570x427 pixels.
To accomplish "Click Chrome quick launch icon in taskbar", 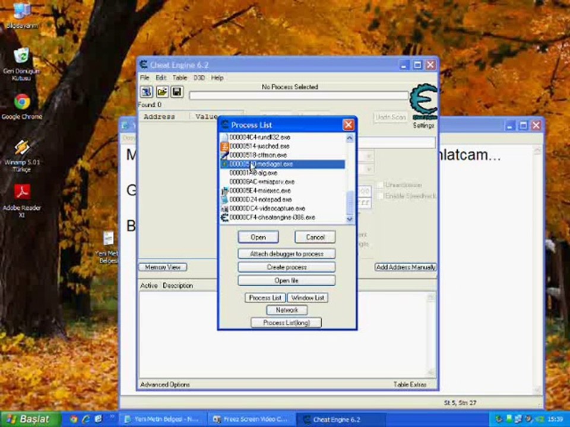I will (74, 419).
